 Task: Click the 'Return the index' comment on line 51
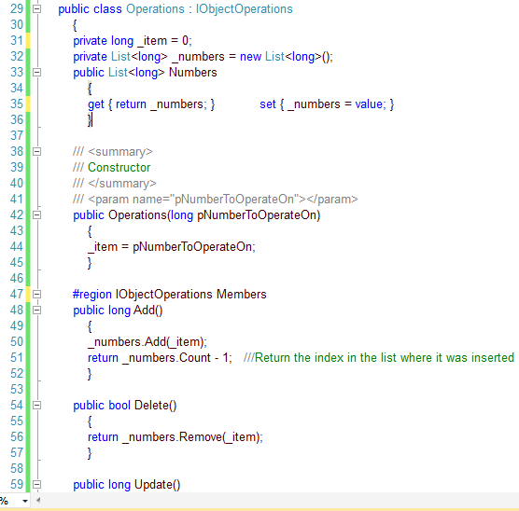point(379,358)
